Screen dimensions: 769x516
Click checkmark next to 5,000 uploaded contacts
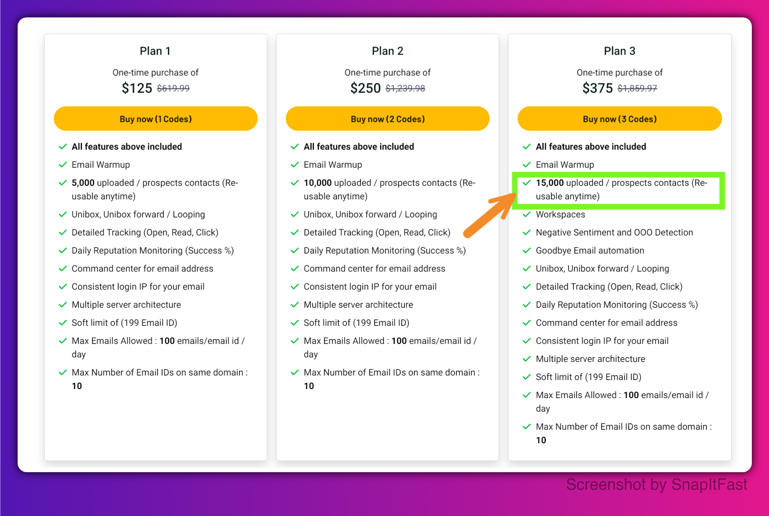(x=63, y=183)
